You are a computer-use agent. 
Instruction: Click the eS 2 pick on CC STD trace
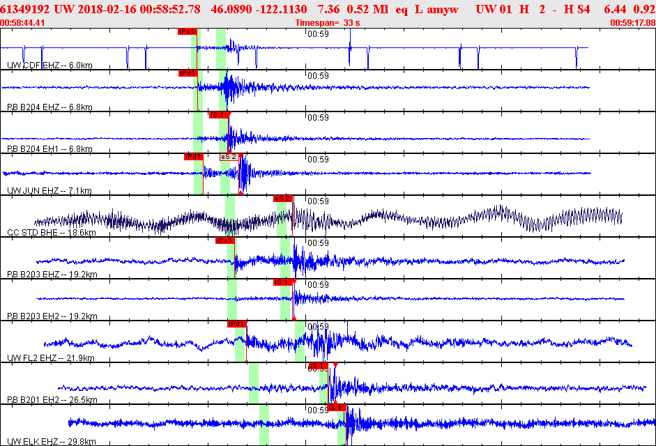click(x=282, y=199)
